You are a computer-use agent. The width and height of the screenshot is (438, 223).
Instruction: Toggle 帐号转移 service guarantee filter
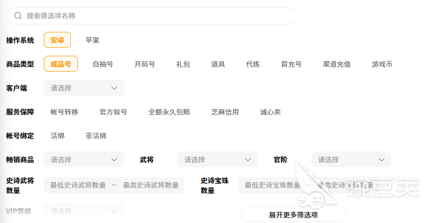point(64,112)
